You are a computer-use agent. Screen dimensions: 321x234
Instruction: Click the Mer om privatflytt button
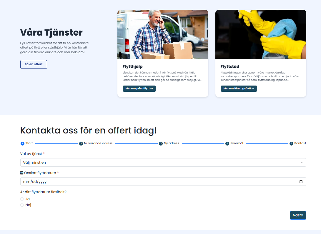[x=139, y=88]
